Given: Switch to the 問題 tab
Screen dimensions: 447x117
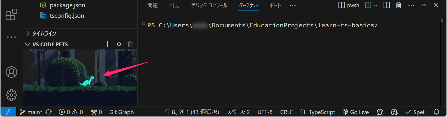Looking at the screenshot, I should point(152,5).
